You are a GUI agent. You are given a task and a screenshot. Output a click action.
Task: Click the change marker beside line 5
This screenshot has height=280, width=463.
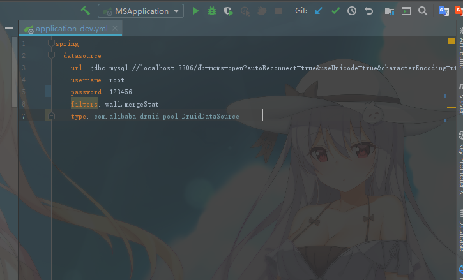pyautogui.click(x=48, y=91)
